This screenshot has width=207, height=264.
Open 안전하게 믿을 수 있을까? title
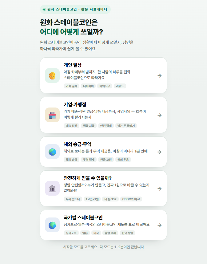point(87,178)
